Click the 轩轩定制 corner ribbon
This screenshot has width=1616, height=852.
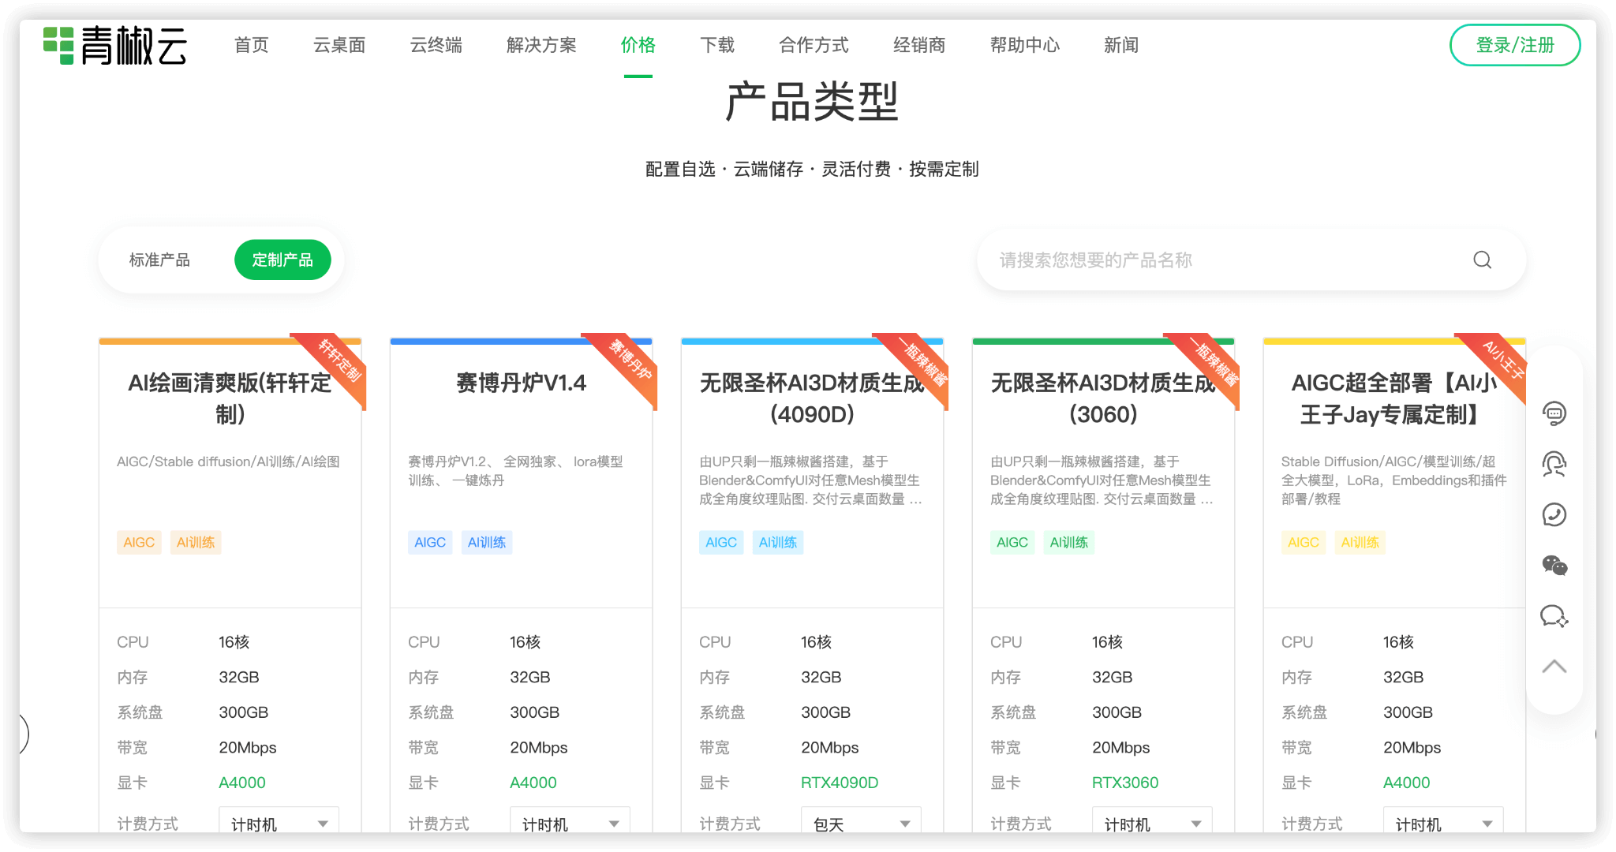pos(339,360)
